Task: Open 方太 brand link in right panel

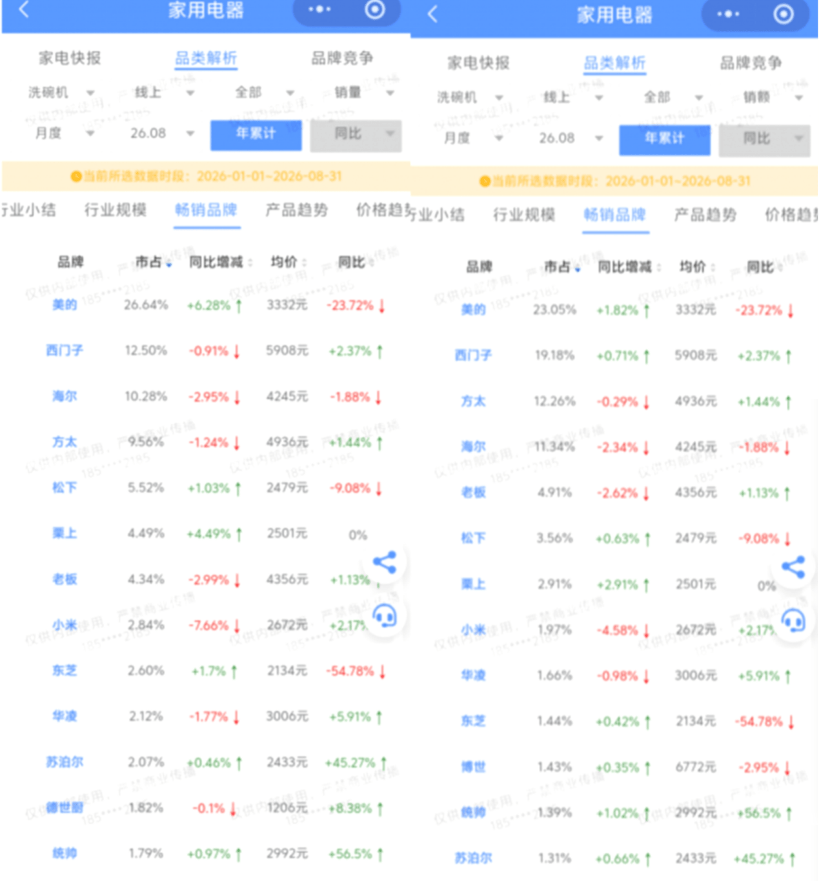Action: 473,401
